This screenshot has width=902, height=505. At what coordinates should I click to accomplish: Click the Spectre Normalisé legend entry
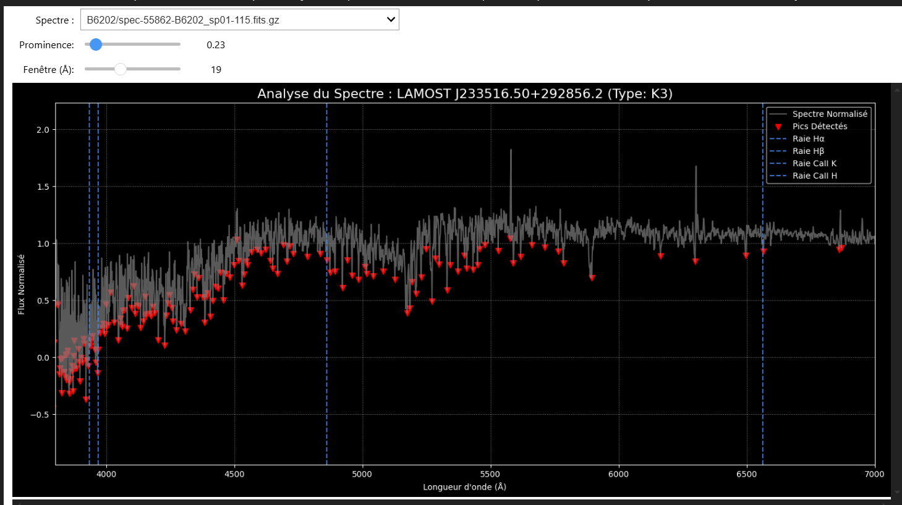830,114
